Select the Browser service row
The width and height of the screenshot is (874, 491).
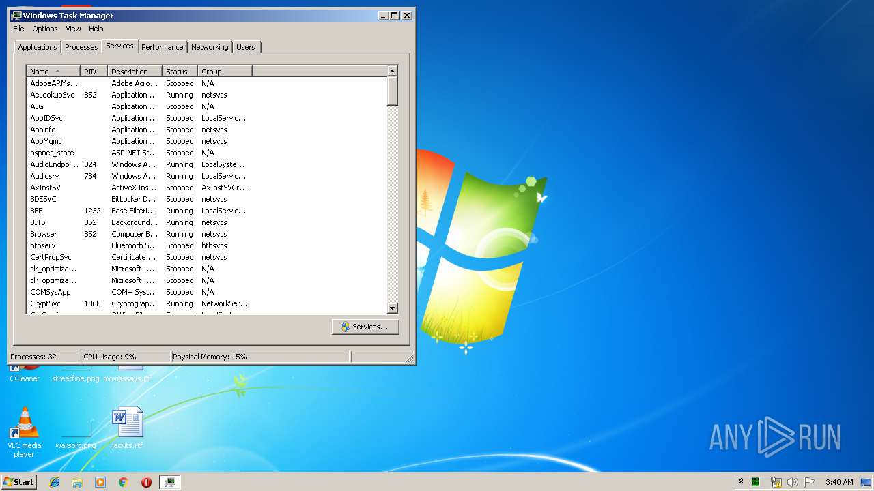pos(206,234)
